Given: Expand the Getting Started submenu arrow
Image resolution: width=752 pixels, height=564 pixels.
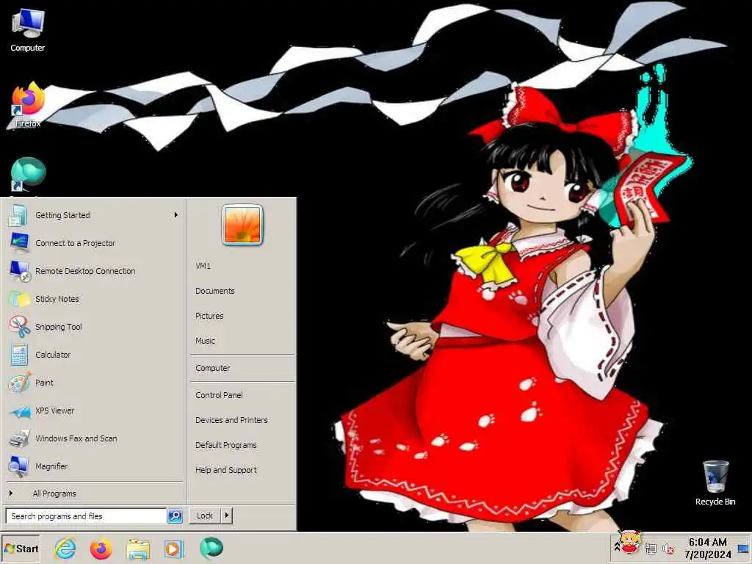Looking at the screenshot, I should click(176, 215).
